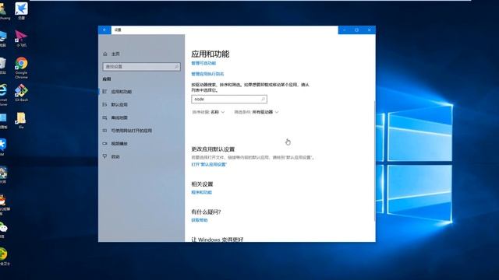Click the magnifier icon in 查找设置 box
The image size is (499, 280).
point(176,67)
